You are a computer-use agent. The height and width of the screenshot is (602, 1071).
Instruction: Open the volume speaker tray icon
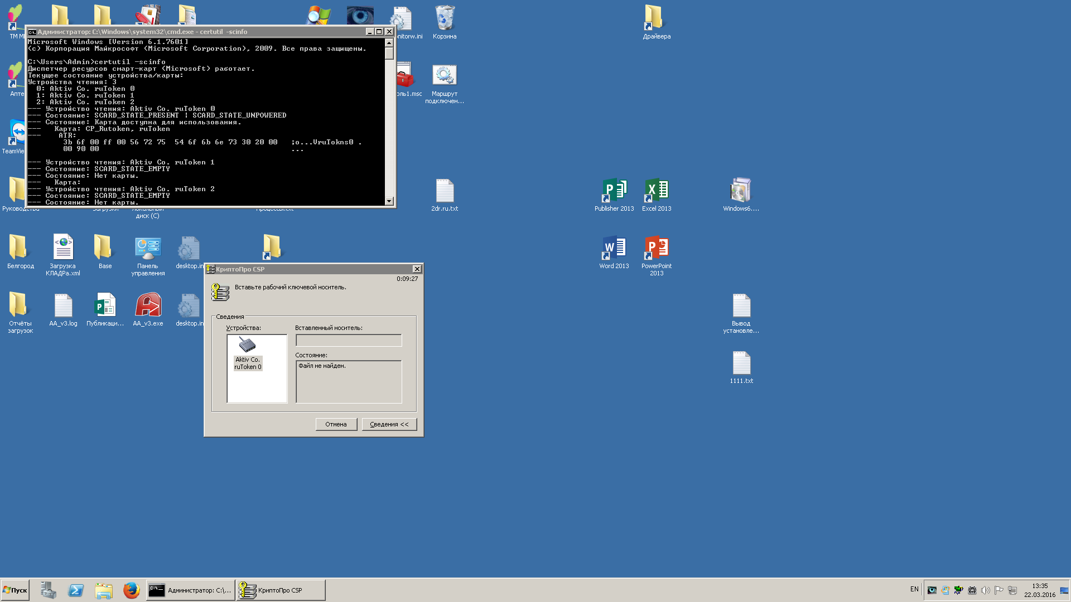[x=985, y=590]
